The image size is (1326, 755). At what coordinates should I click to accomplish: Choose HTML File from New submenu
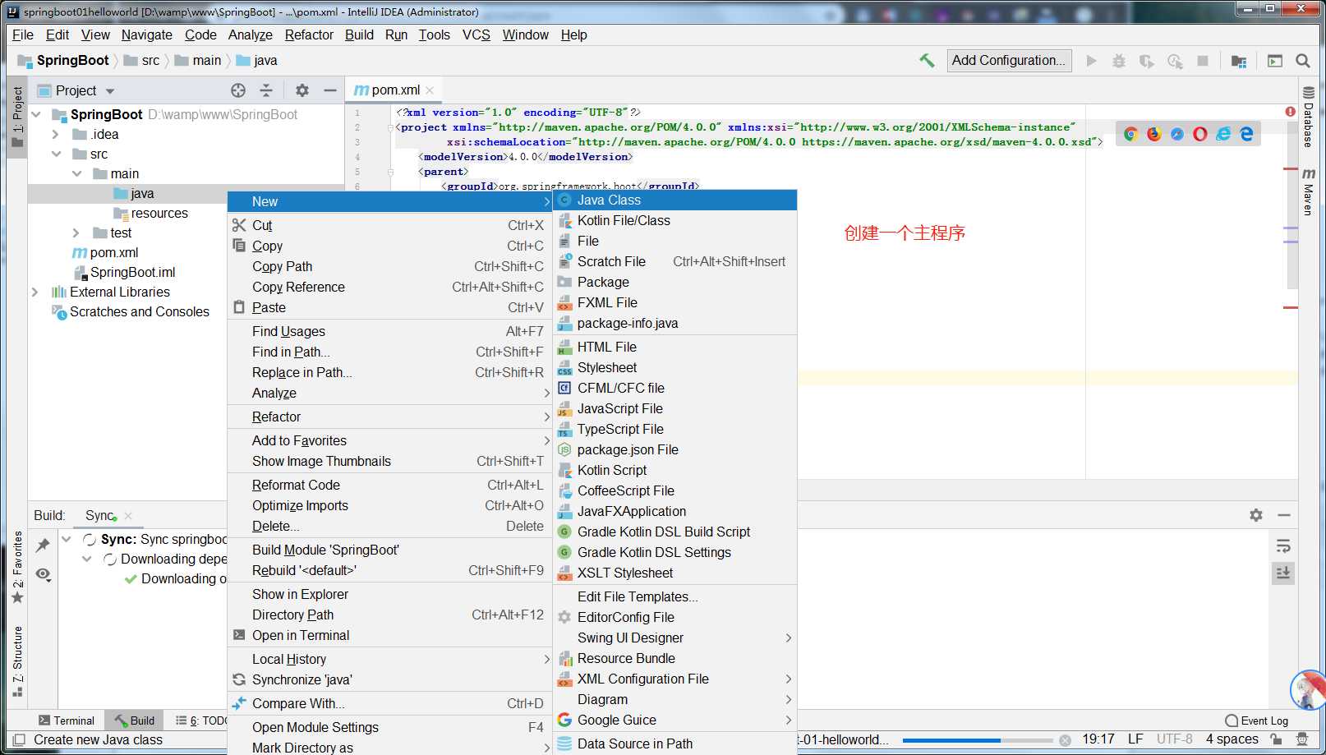pos(675,347)
